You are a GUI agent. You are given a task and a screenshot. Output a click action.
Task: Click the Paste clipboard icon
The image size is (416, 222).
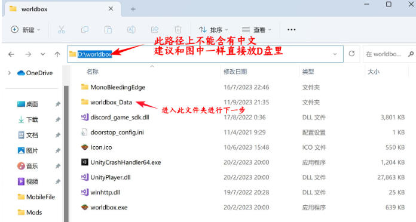click(x=108, y=30)
